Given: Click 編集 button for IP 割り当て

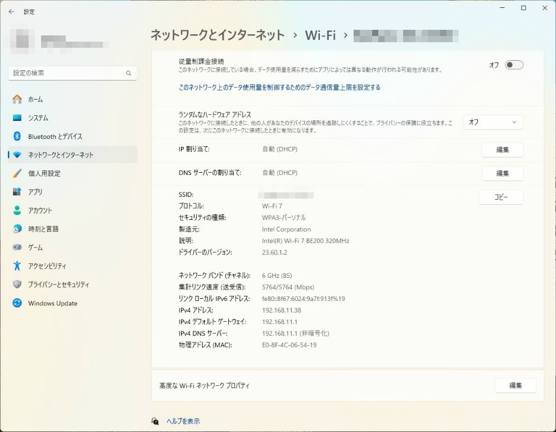Looking at the screenshot, I should pyautogui.click(x=503, y=150).
